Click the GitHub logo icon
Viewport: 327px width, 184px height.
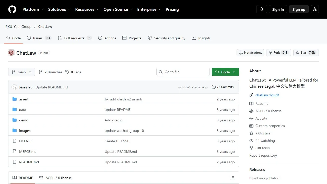(12, 9)
